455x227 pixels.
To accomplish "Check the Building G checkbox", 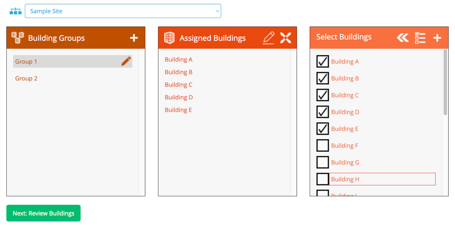I will click(x=323, y=162).
